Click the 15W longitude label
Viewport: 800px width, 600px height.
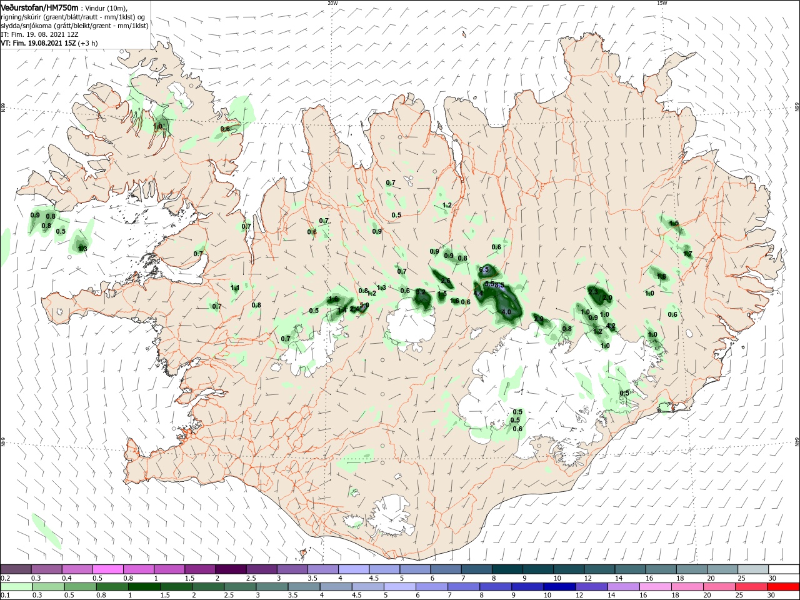pos(662,3)
